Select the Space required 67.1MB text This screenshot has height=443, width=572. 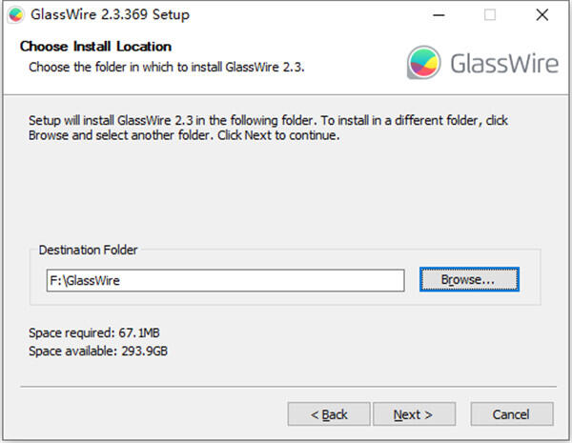[92, 333]
